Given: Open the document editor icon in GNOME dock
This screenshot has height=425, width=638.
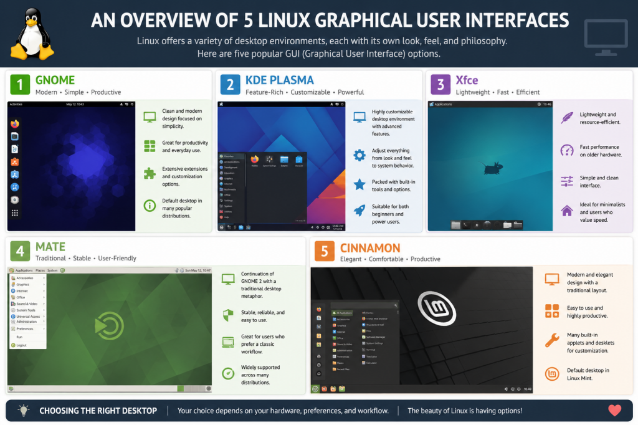Looking at the screenshot, I should point(15,149).
